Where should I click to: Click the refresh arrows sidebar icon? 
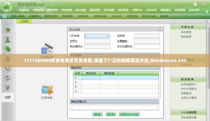coord(8,78)
